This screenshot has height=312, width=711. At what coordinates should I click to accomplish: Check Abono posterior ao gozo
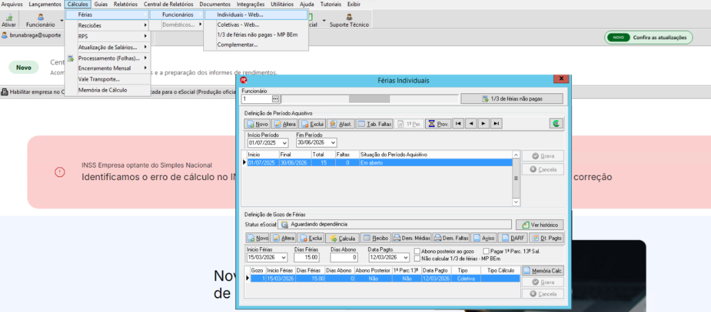click(x=417, y=251)
